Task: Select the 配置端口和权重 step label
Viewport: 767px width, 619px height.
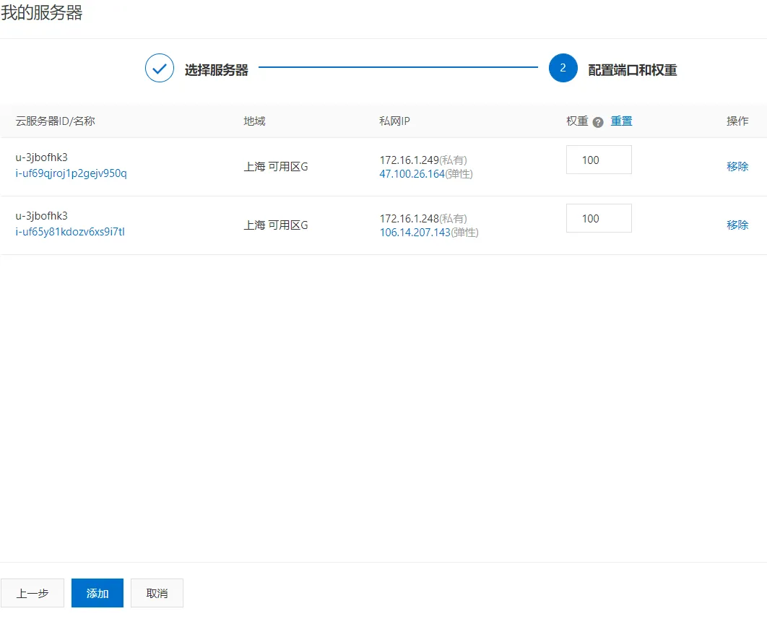Action: 632,70
